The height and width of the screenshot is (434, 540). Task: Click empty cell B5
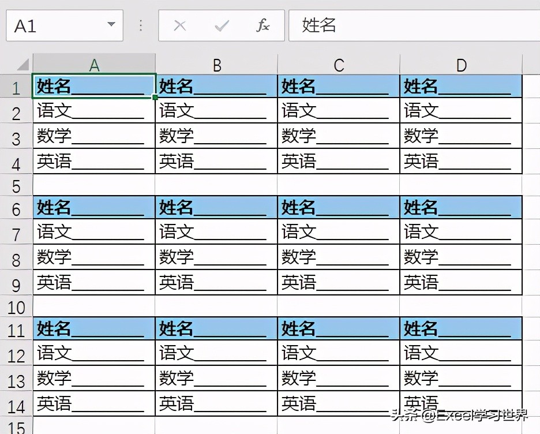[x=216, y=185]
